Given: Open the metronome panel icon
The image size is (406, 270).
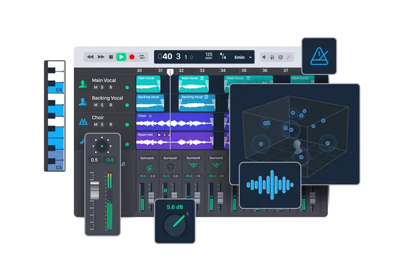Looking at the screenshot, I should click(x=319, y=55).
